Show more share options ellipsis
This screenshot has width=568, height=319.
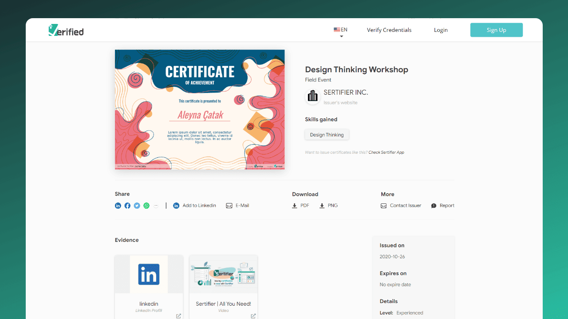tap(156, 206)
